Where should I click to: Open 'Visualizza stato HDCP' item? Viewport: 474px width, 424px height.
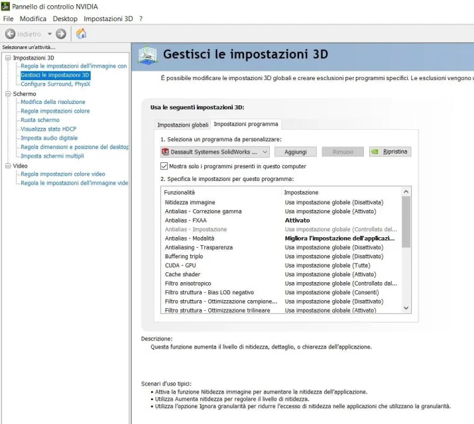click(x=48, y=129)
